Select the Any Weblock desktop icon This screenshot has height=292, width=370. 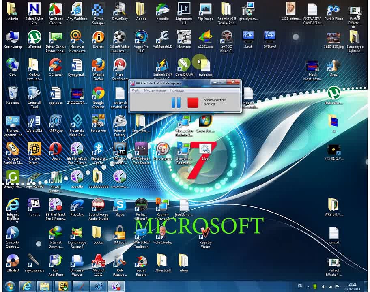77,11
